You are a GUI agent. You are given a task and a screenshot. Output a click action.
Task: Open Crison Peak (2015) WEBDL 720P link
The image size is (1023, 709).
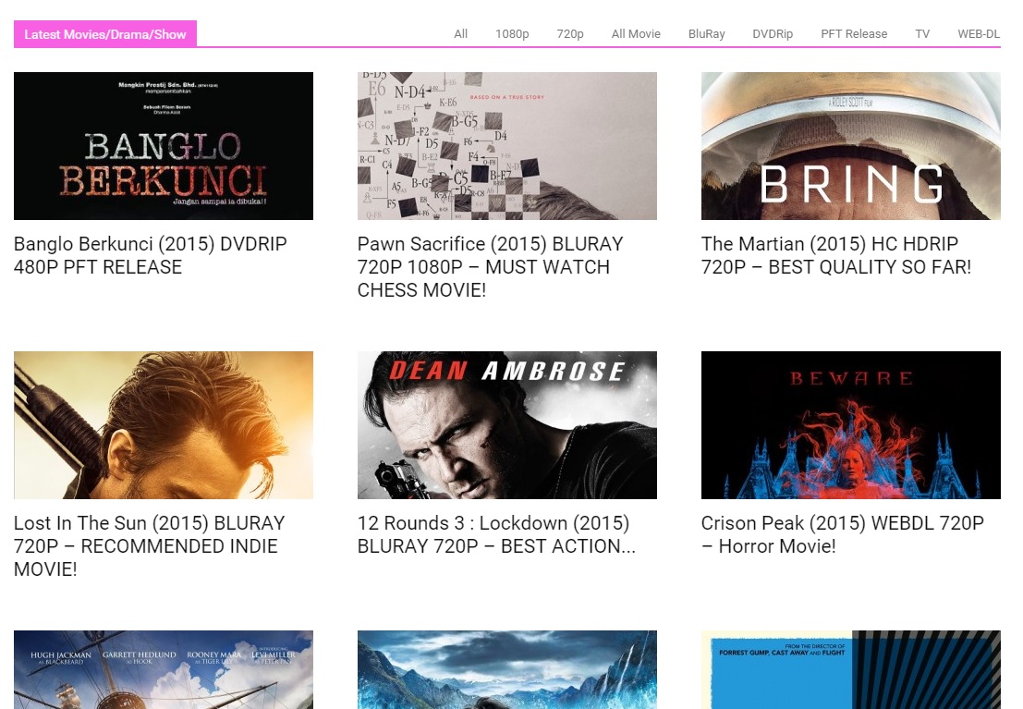pos(842,534)
